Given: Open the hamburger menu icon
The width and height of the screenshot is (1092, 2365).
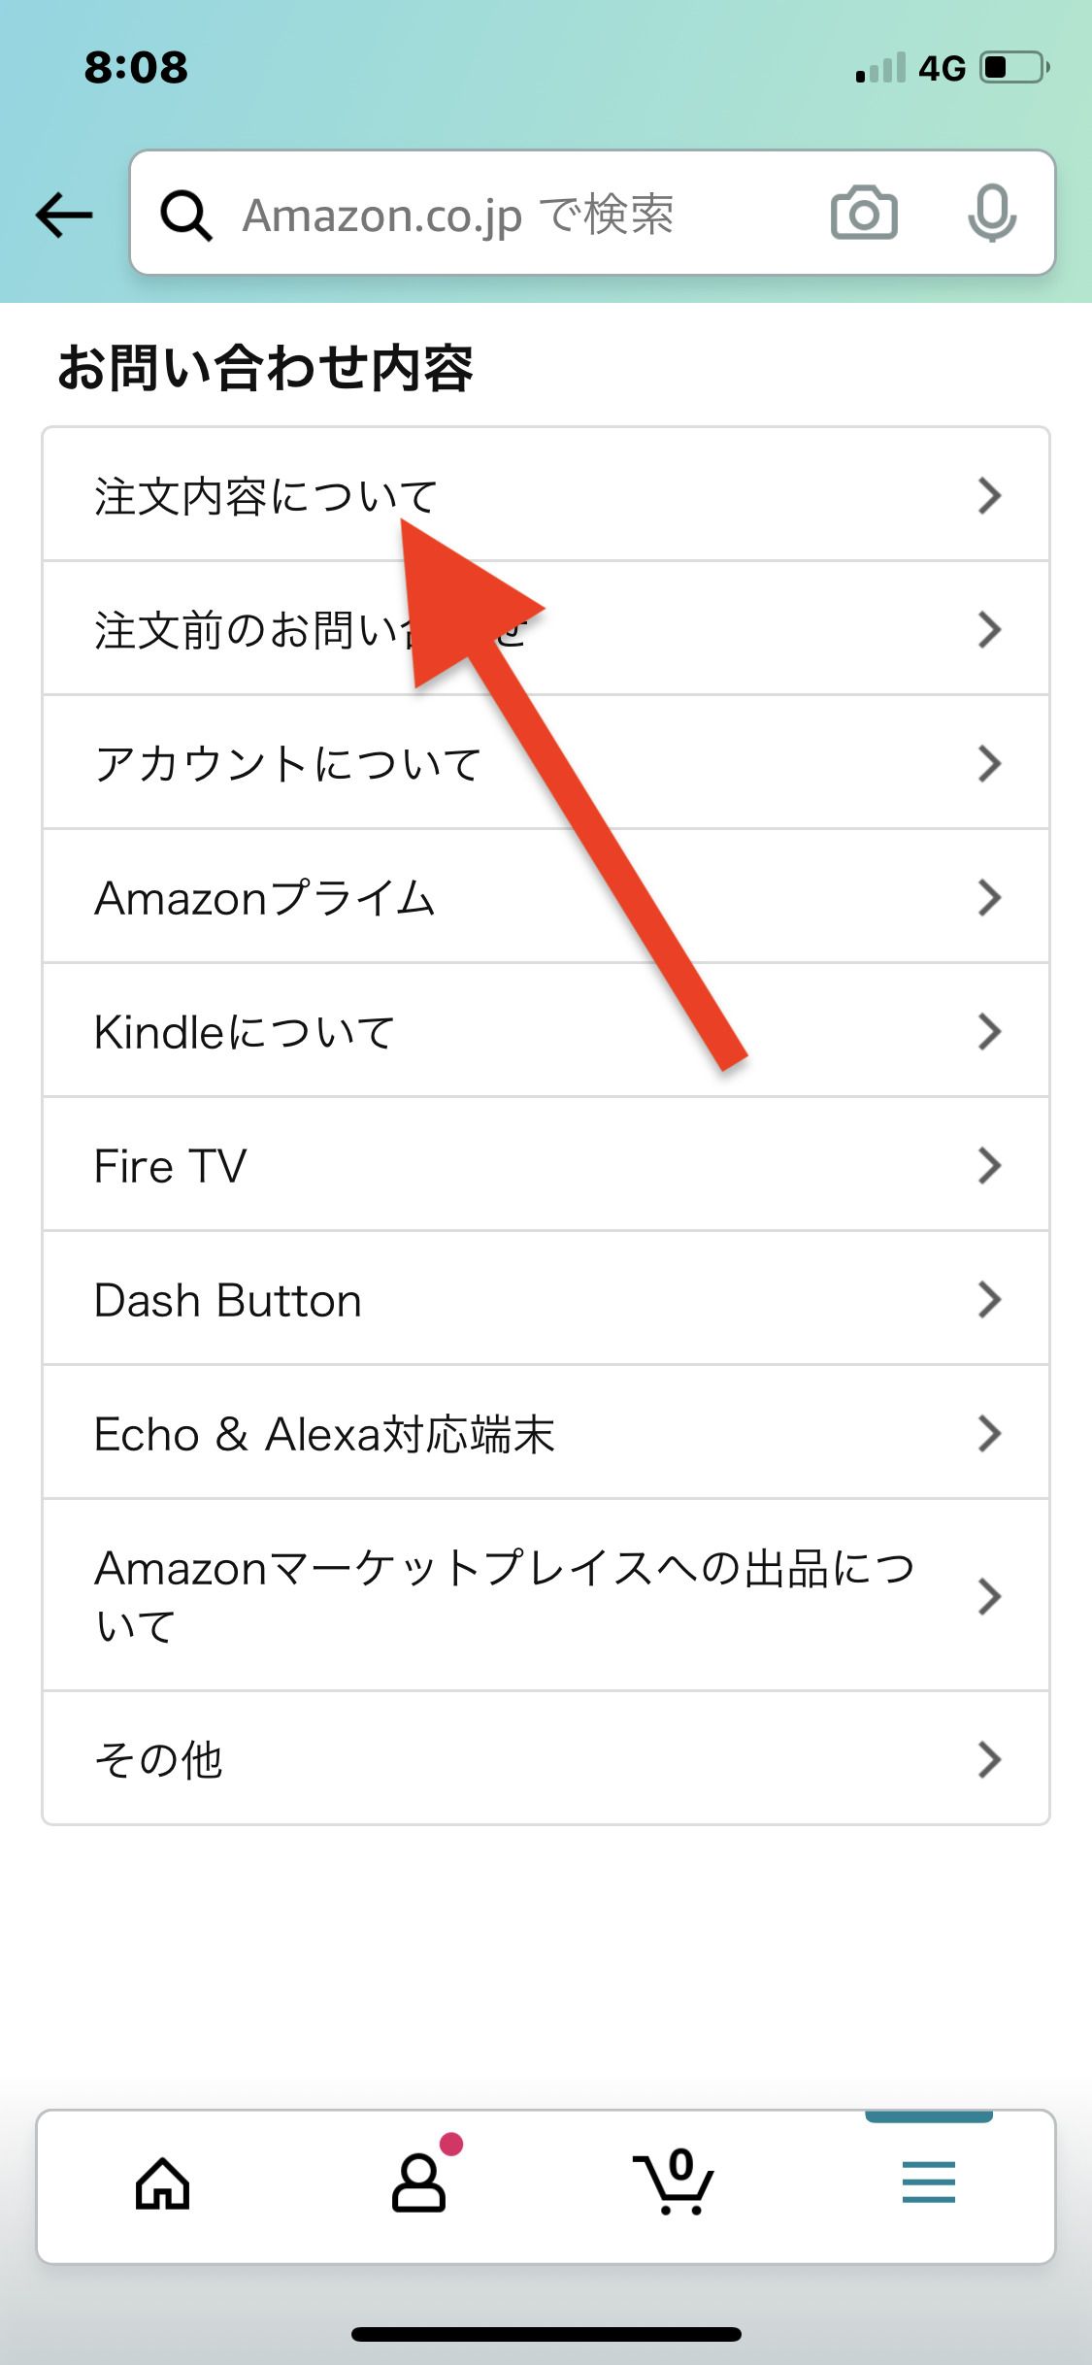Looking at the screenshot, I should click(928, 2183).
